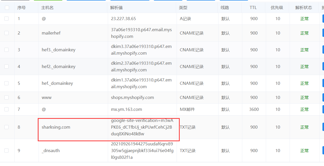Select the checkbox for sharksing.com TXT record
Image resolution: width=324 pixels, height=166 pixels.
6,127
